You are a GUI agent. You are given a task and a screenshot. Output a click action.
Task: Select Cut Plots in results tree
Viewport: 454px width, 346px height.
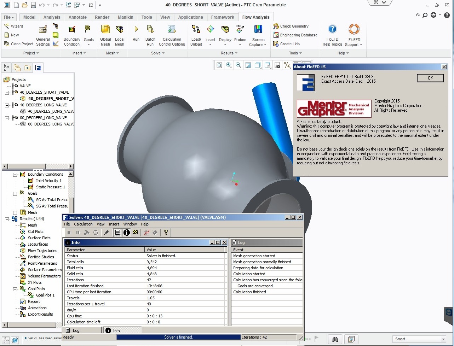(x=36, y=231)
